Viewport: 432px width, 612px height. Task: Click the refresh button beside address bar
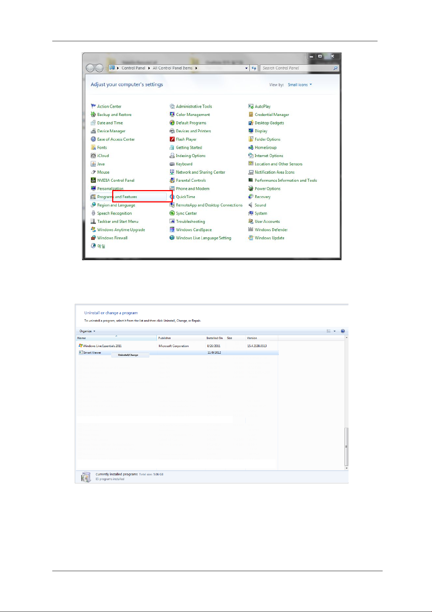254,68
